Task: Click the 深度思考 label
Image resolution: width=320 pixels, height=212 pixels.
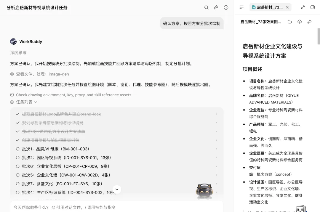Action: tap(18, 53)
